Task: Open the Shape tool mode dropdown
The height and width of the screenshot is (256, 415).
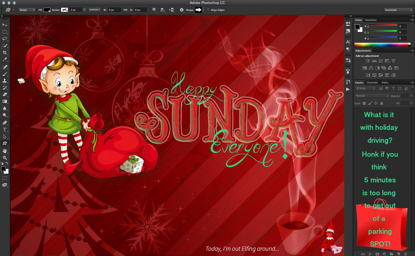Action: (27, 10)
